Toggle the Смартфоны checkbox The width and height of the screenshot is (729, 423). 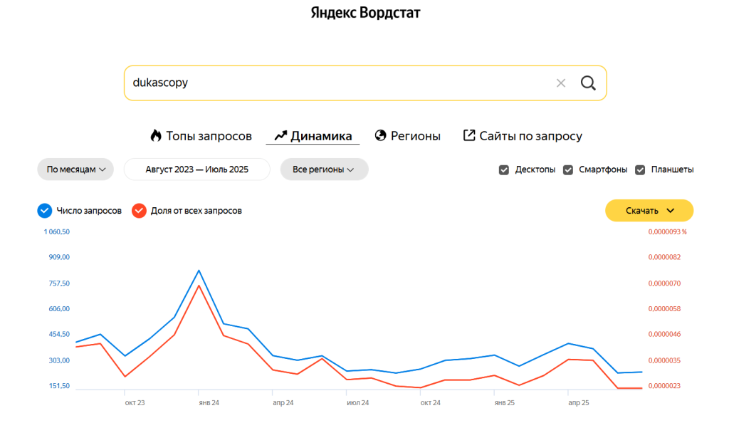pos(568,169)
